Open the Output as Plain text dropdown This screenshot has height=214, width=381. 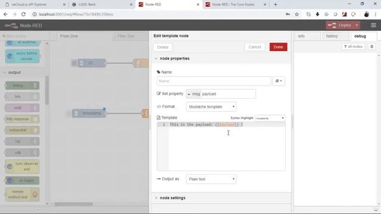click(211, 179)
